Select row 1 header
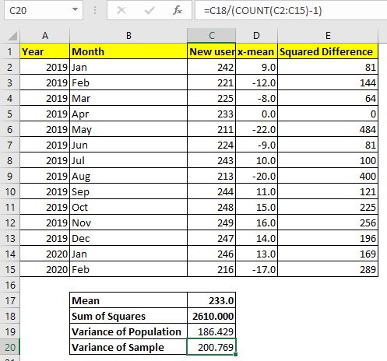The image size is (387, 361). point(10,51)
